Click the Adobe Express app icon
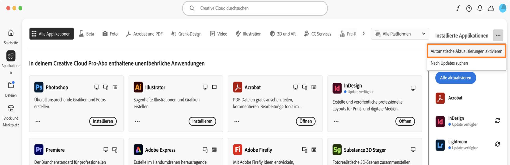 pyautogui.click(x=138, y=150)
